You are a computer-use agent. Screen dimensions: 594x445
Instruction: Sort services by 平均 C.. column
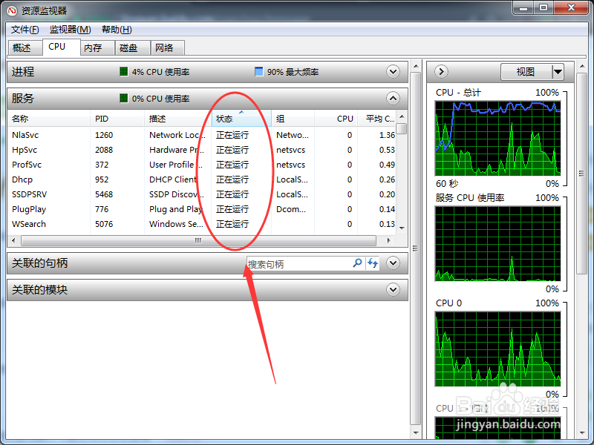pos(377,119)
